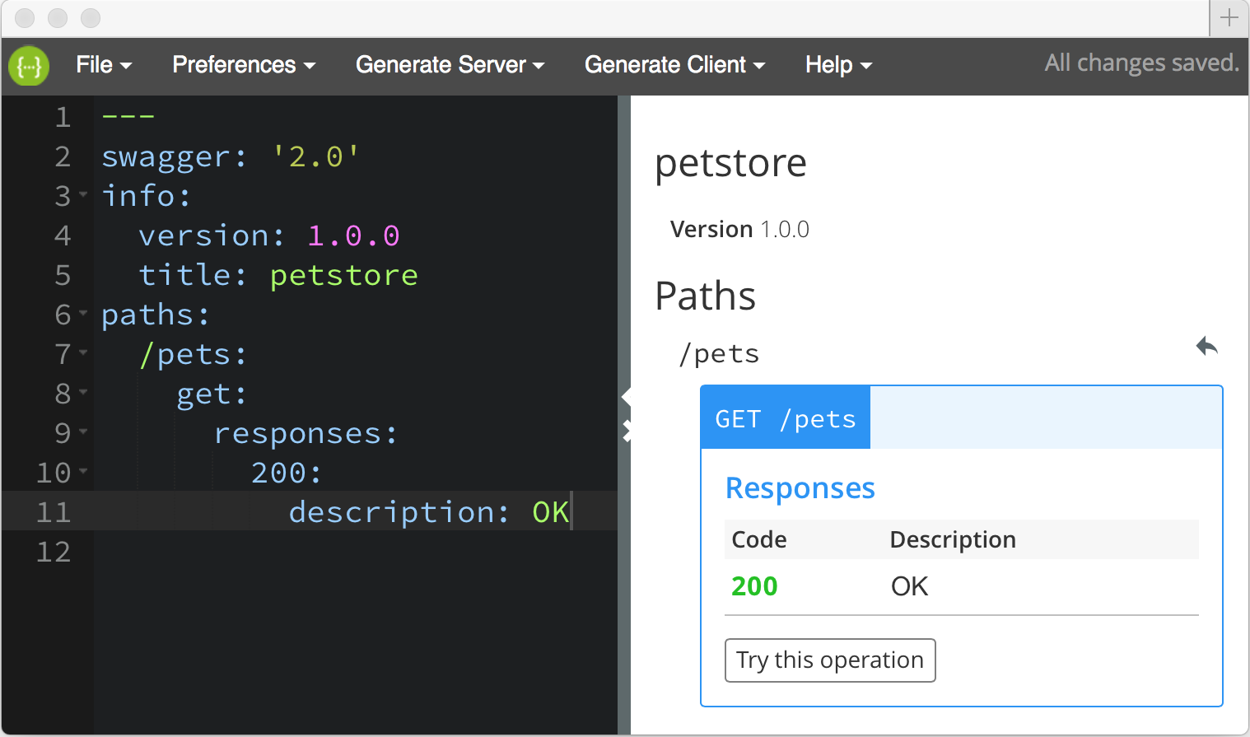Click the responses: key in editor
This screenshot has height=737, width=1250.
[x=306, y=433]
